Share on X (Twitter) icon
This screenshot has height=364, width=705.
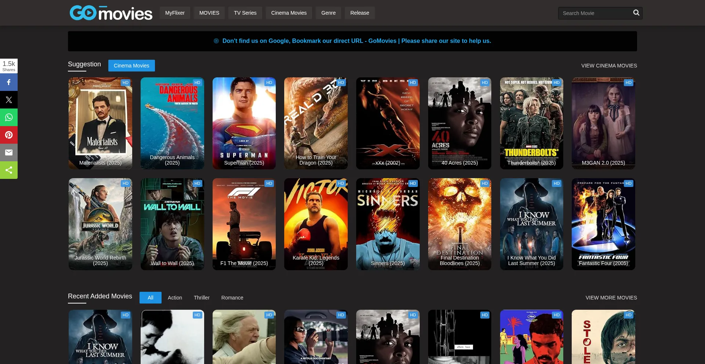tap(9, 100)
